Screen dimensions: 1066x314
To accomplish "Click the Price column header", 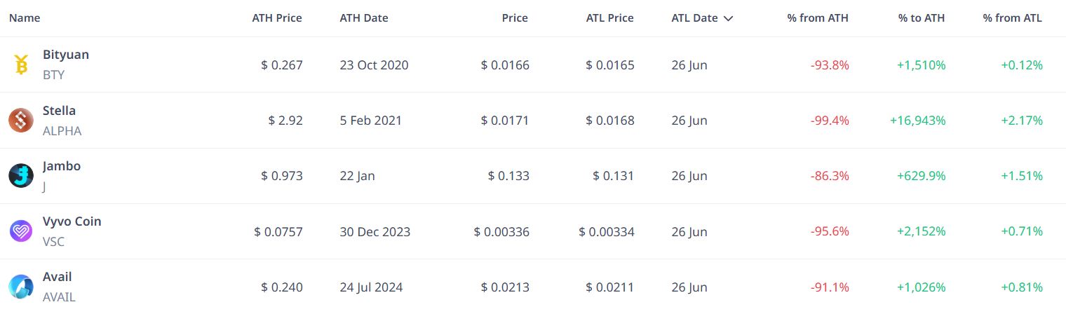I will tap(515, 18).
